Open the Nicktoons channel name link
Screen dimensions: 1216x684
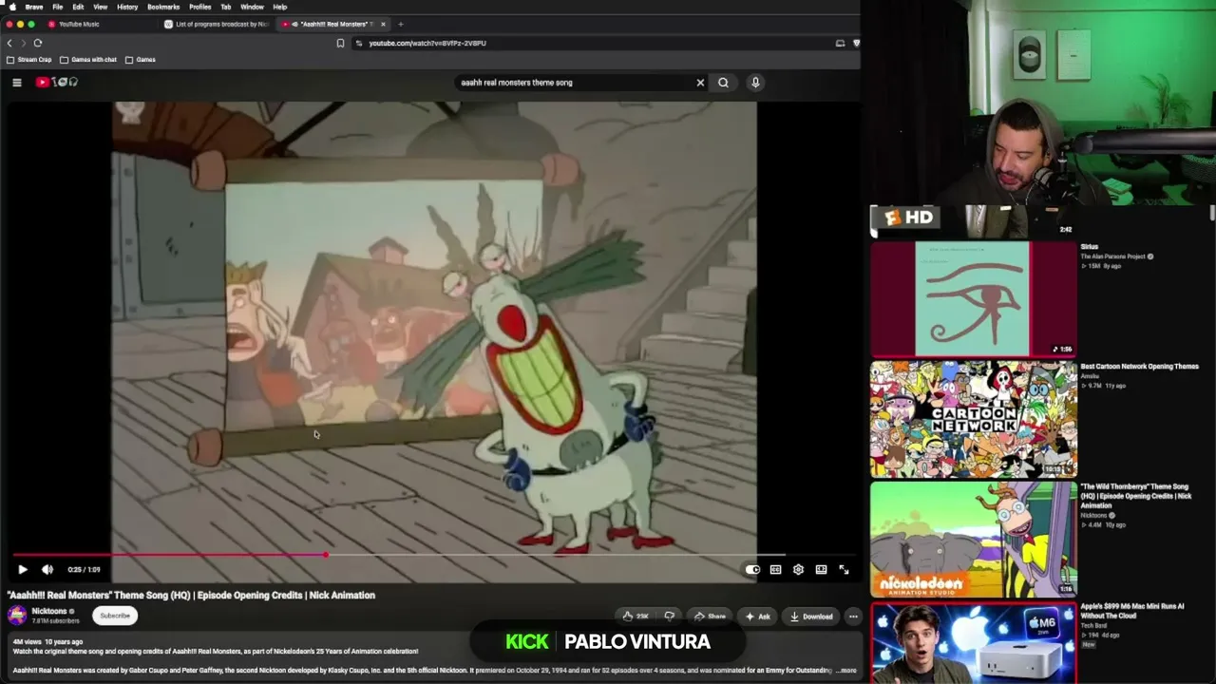tap(49, 611)
